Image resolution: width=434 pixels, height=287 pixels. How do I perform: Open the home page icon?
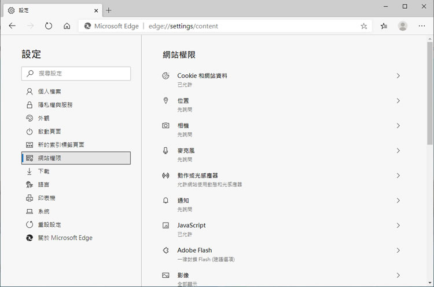[x=67, y=26]
